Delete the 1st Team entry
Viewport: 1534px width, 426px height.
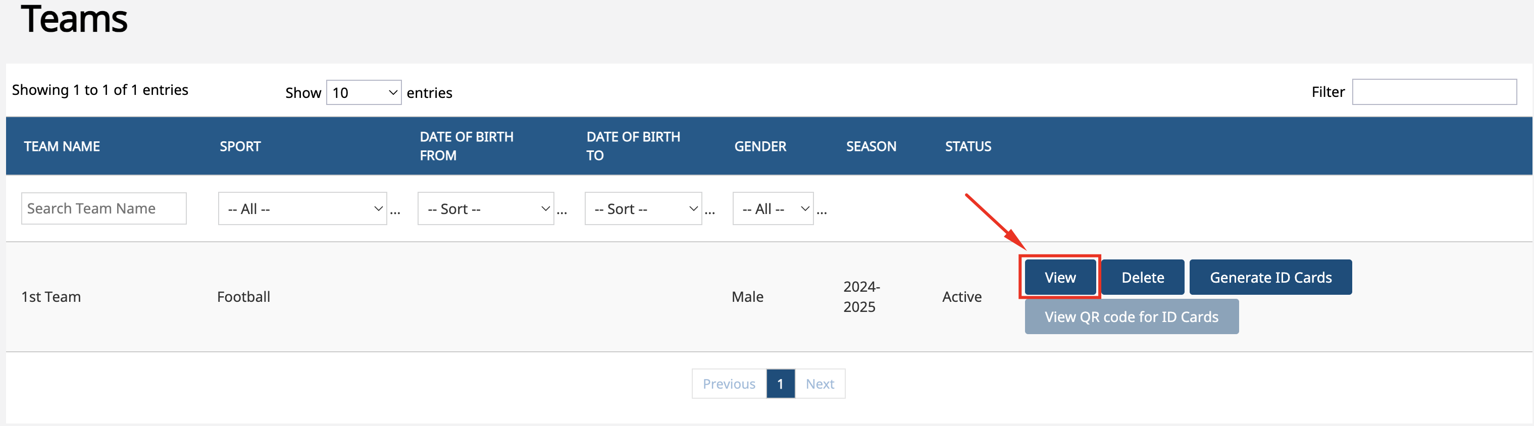click(1142, 277)
